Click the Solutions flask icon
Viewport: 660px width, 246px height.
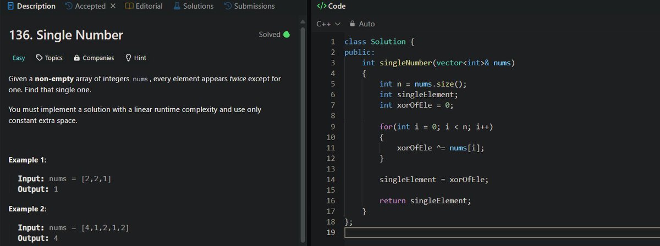[x=177, y=6]
